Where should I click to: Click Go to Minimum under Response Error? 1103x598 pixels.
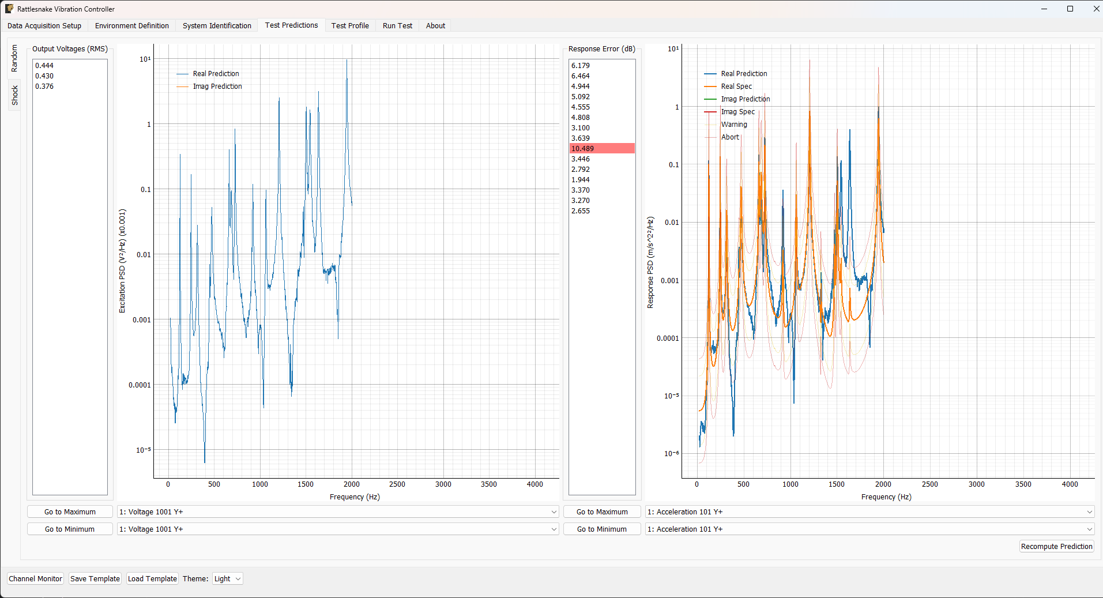(x=602, y=529)
